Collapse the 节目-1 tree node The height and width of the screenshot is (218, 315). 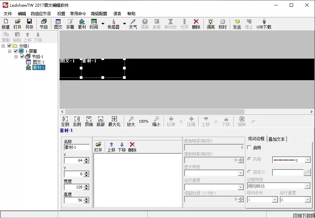(16, 57)
